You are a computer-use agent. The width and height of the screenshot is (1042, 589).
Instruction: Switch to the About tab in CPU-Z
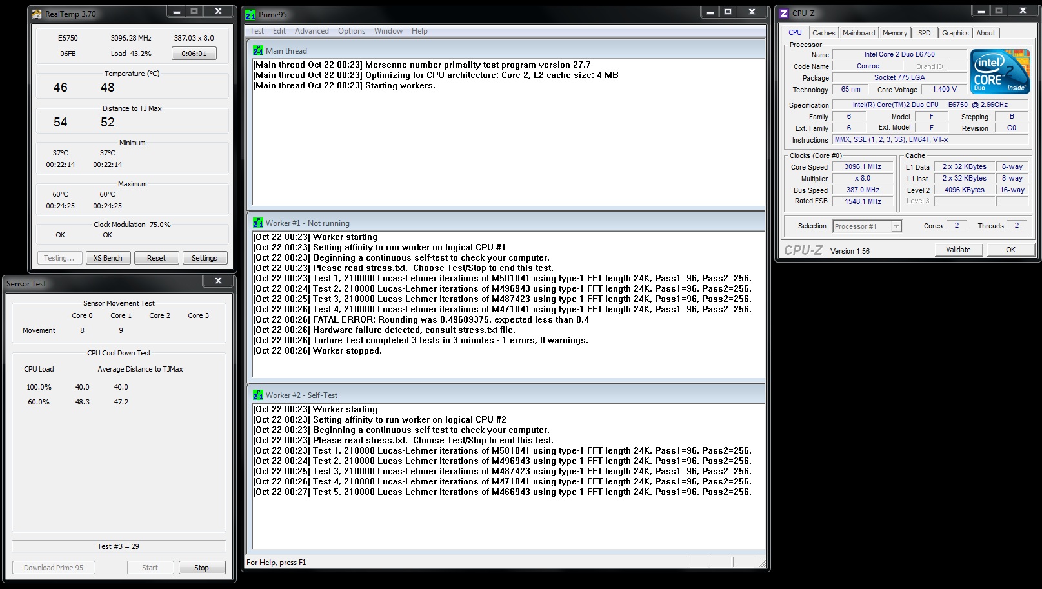click(x=986, y=33)
